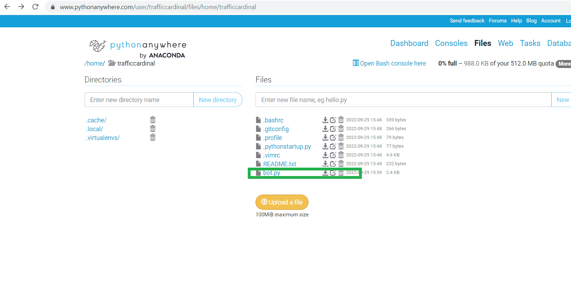
Task: Switch to the Consoles tab
Action: coord(451,43)
